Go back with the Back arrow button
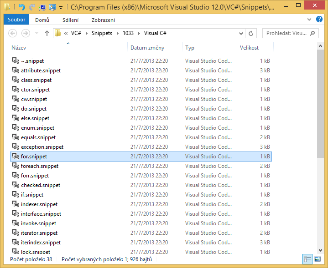The image size is (328, 268). 13,33
